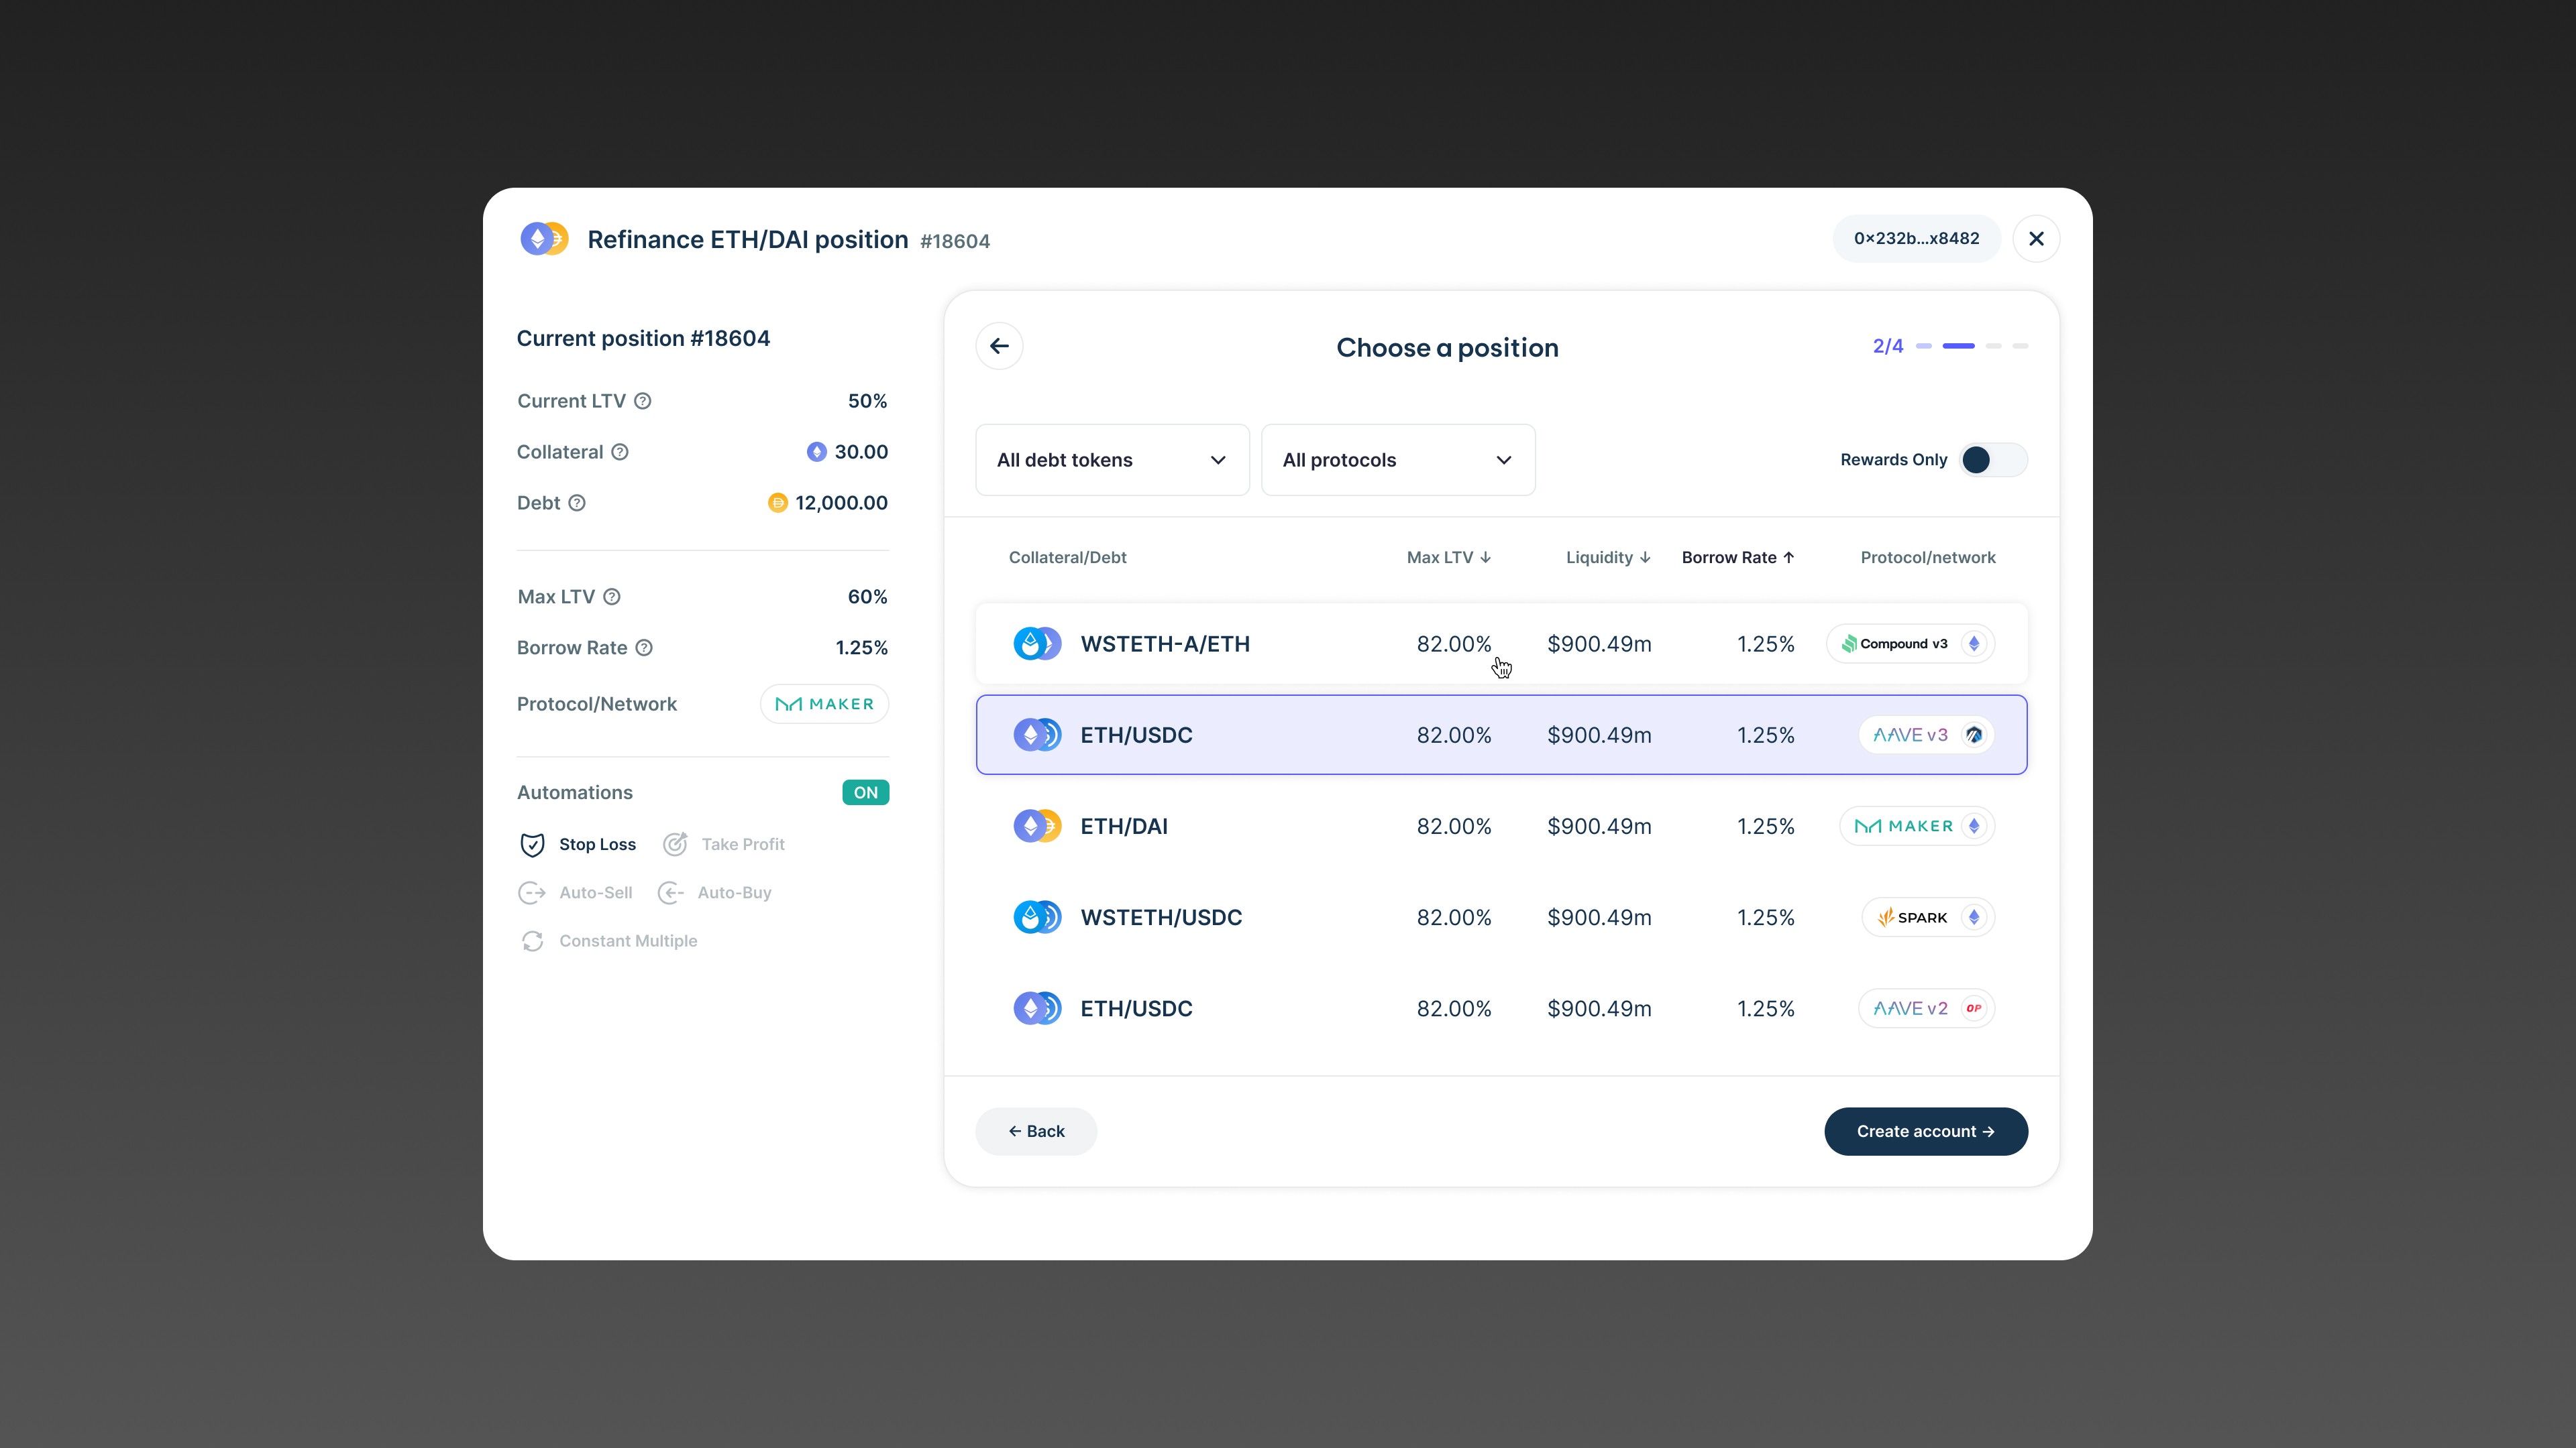The width and height of the screenshot is (2576, 1448).
Task: Sort the table by Max LTV header
Action: (x=1448, y=558)
